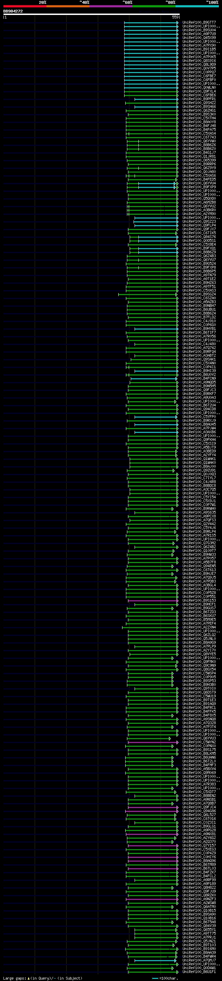222x981 pixels.
Task: Select hit UniRef100_C5YFP0
Action: (199, 417)
